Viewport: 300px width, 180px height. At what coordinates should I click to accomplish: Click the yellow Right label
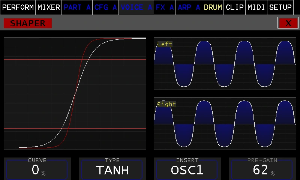click(166, 104)
